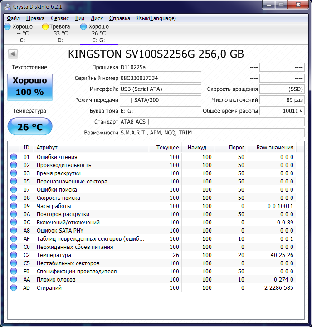The image size is (312, 327).
Task: Click status icon of attribute AD Стираний
Action: (x=14, y=287)
